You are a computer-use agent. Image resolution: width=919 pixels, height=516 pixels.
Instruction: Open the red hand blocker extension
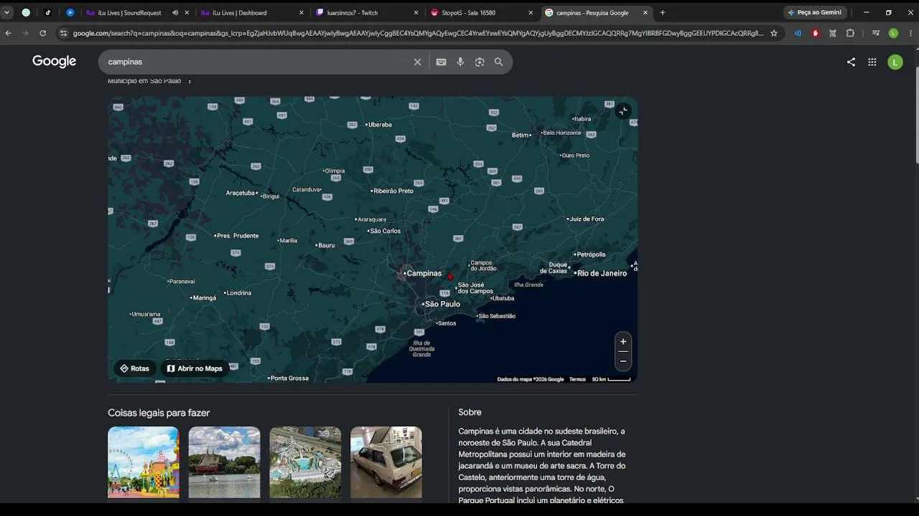[x=816, y=33]
